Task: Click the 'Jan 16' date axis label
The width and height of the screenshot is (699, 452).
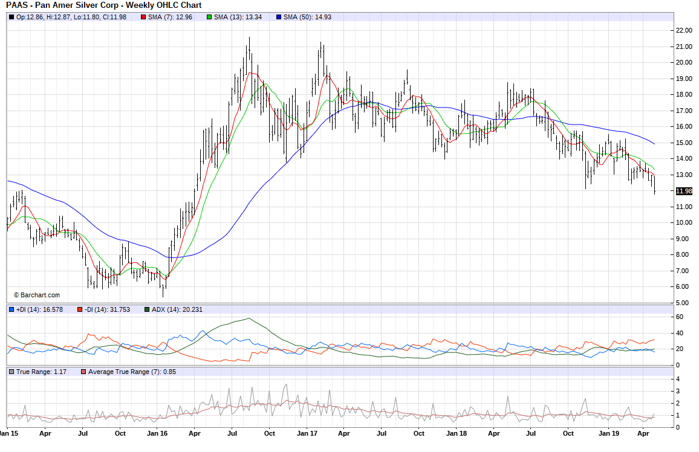Action: [157, 434]
